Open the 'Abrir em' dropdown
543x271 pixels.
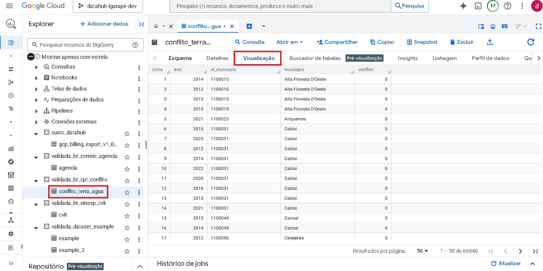click(x=290, y=42)
